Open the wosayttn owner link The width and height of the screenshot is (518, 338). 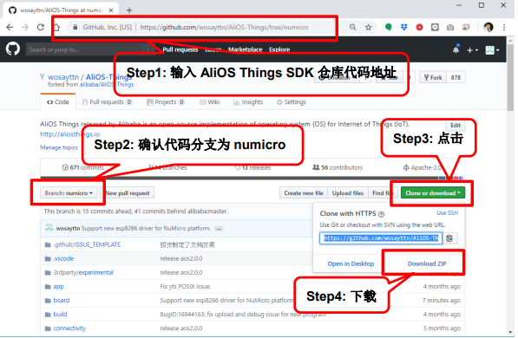pos(63,77)
